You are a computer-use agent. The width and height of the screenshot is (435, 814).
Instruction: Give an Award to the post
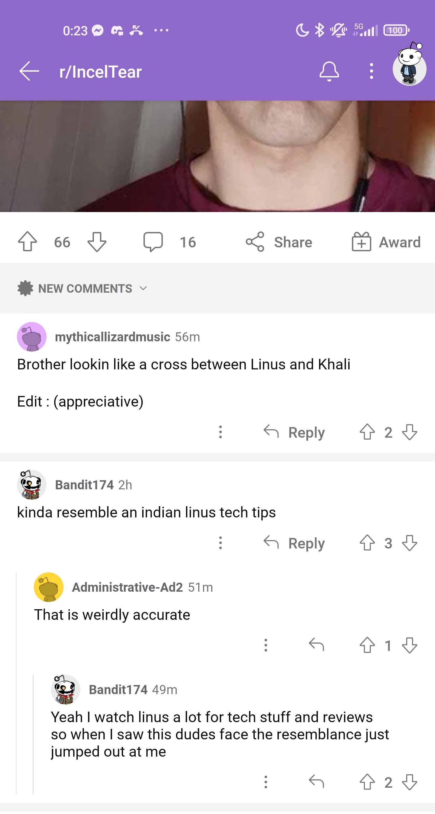386,242
